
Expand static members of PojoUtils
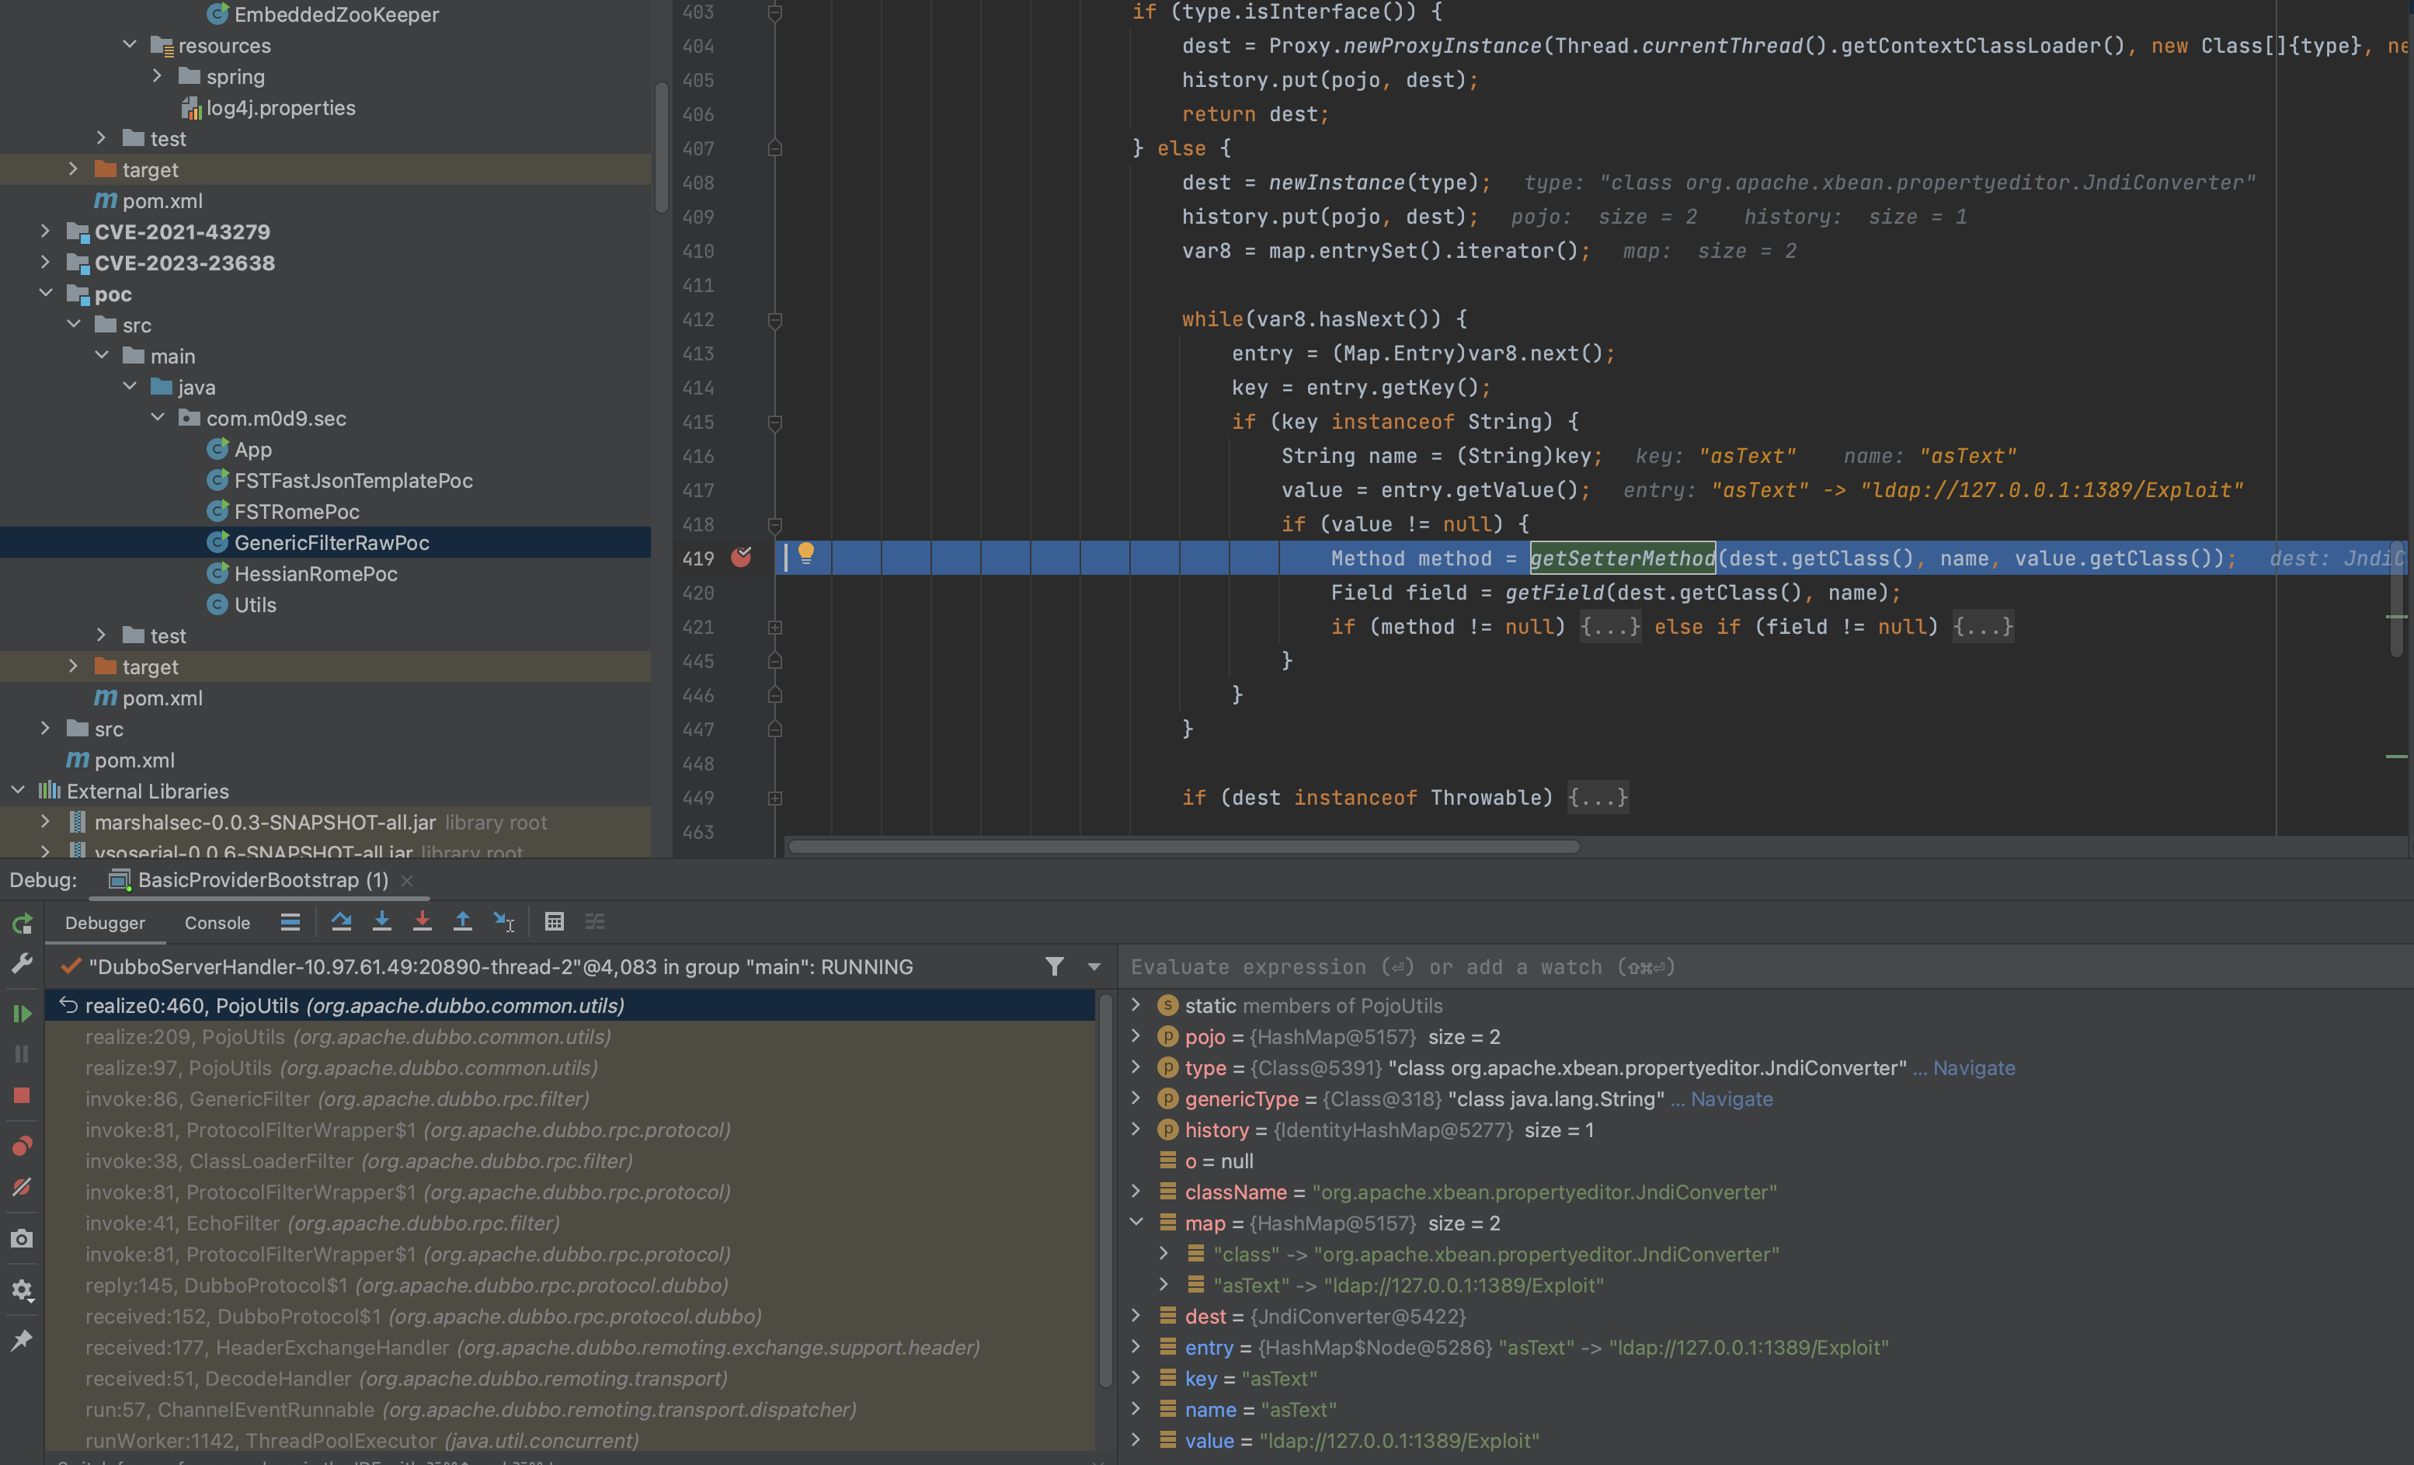point(1136,1004)
